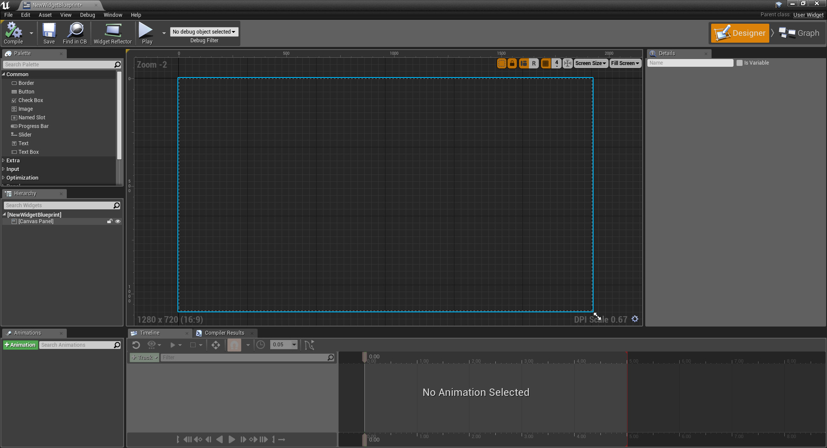Click the User Widget parent class link
This screenshot has width=827, height=448.
coord(808,15)
